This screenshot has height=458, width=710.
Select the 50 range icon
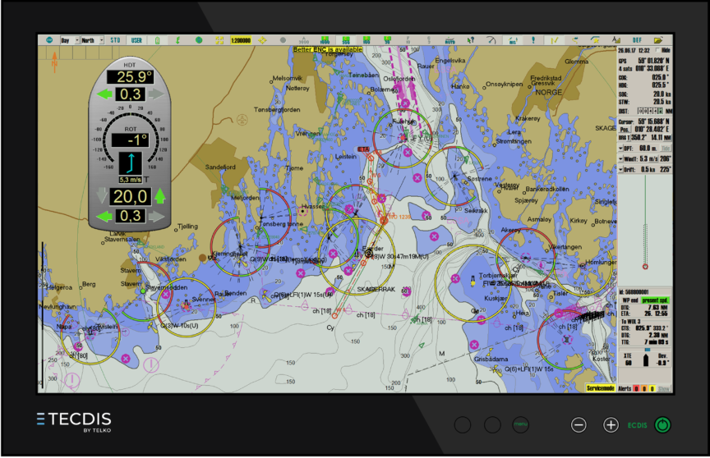pyautogui.click(x=387, y=40)
